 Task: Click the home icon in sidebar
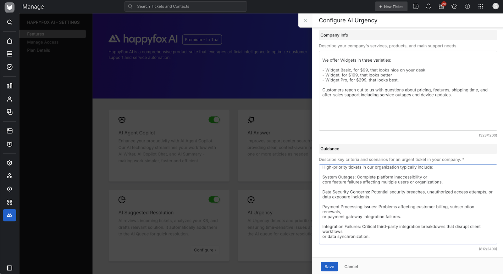pyautogui.click(x=10, y=41)
